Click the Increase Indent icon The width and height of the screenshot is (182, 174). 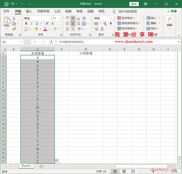click(x=73, y=29)
